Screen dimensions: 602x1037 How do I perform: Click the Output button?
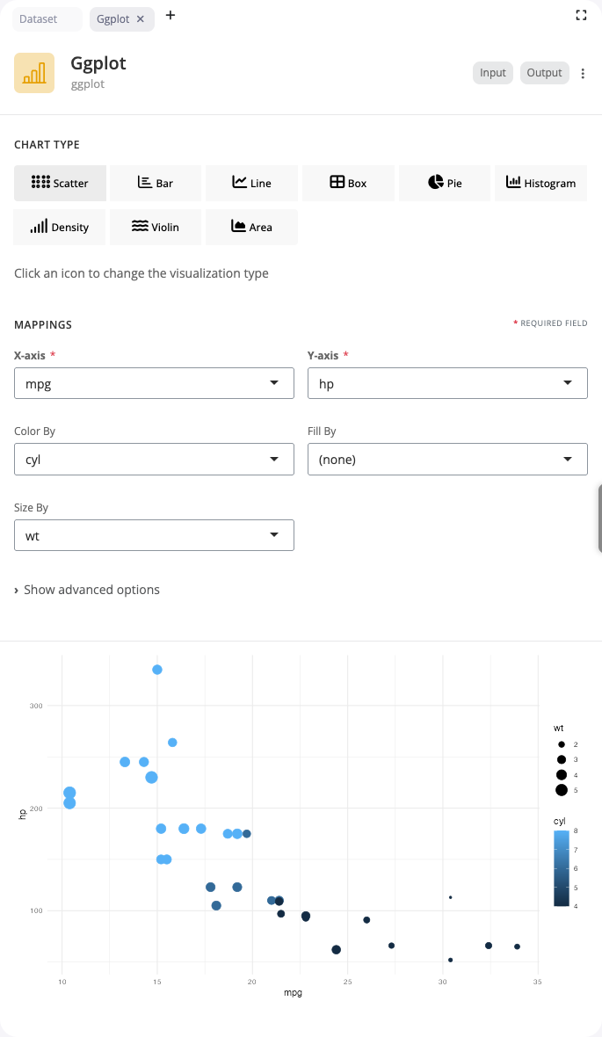(x=544, y=73)
